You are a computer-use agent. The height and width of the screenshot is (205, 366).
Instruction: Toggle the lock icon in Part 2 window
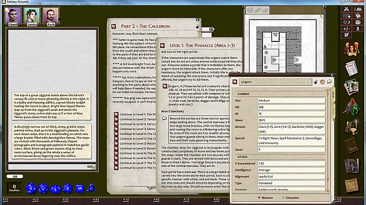click(x=197, y=27)
